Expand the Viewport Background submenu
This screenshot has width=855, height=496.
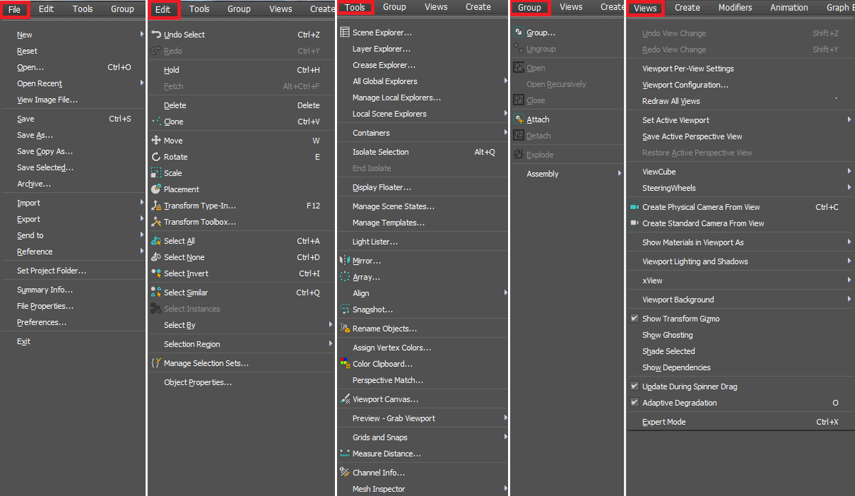point(849,300)
